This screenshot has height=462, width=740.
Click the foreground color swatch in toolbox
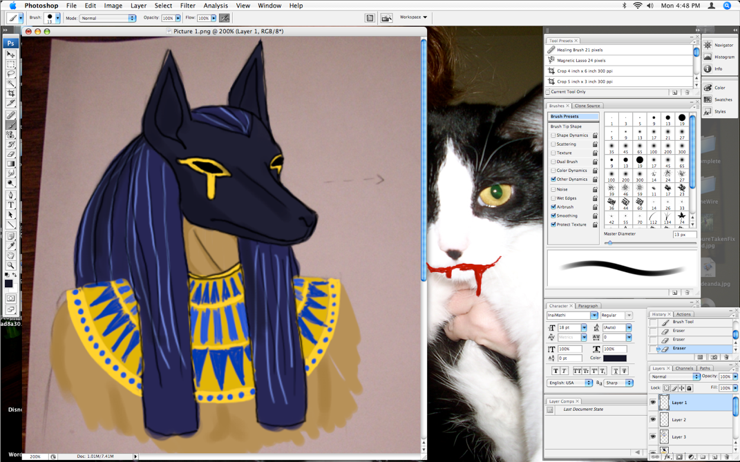tap(8, 283)
